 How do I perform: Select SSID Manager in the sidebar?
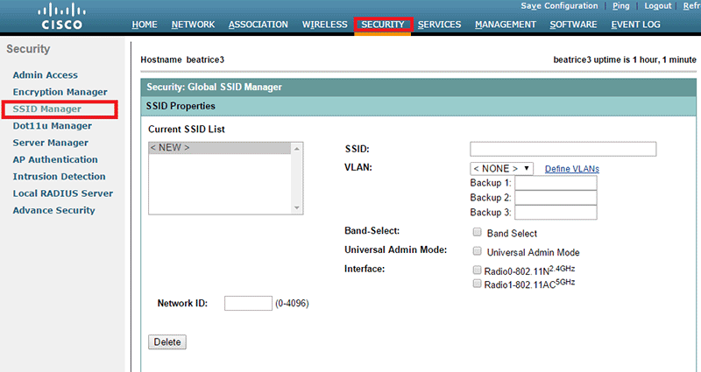(x=47, y=109)
